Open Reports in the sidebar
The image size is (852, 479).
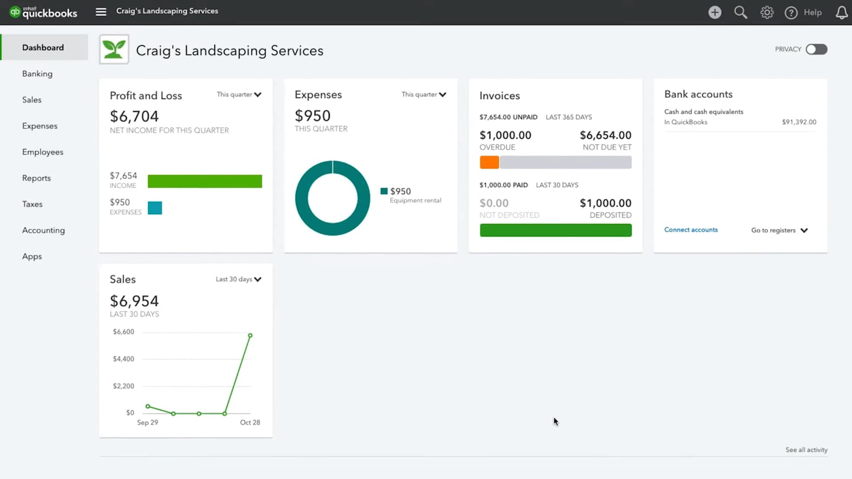point(36,178)
